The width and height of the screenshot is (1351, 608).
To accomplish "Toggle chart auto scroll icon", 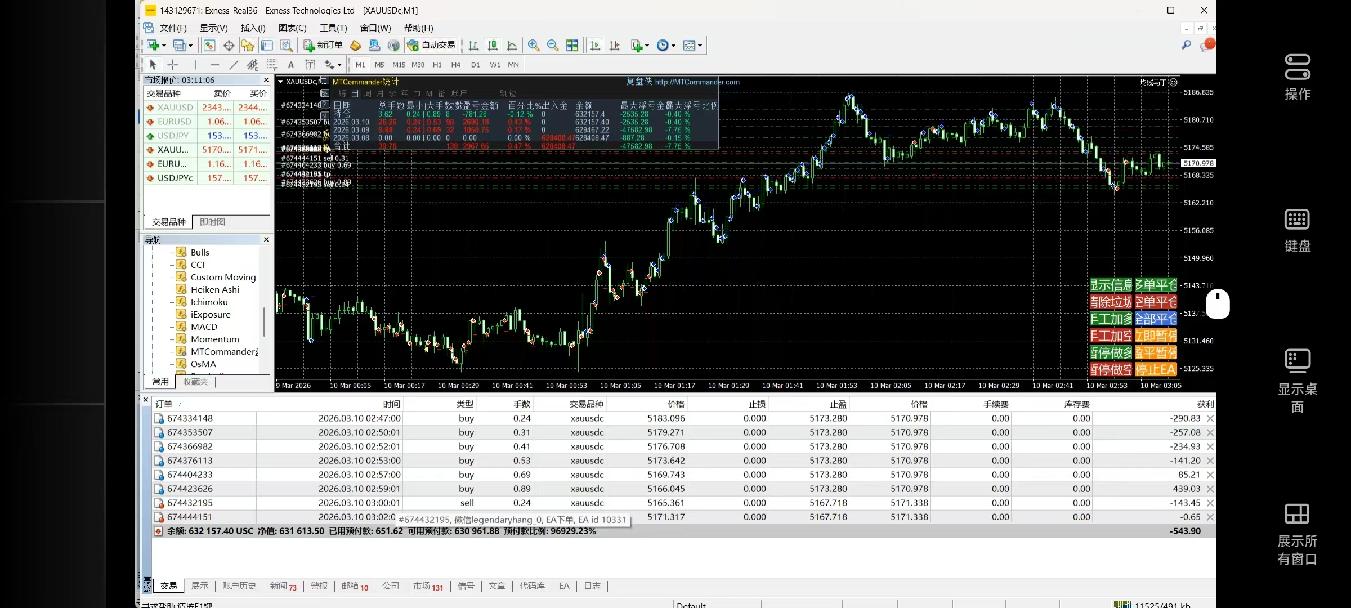I will pos(595,46).
